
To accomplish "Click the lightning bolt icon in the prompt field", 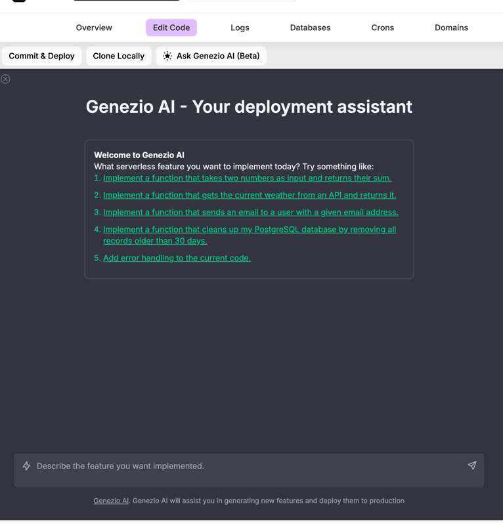I will 26,466.
